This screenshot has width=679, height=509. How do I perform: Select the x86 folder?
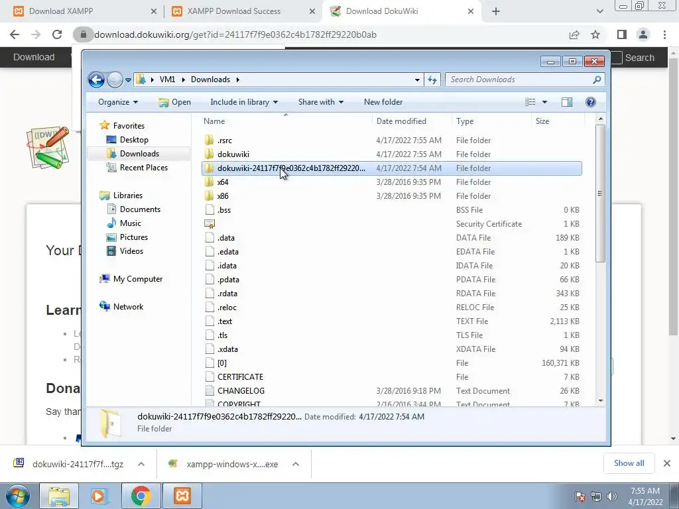pyautogui.click(x=391, y=196)
